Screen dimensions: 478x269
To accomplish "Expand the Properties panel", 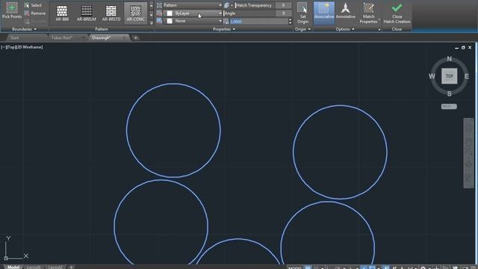I will (x=224, y=29).
